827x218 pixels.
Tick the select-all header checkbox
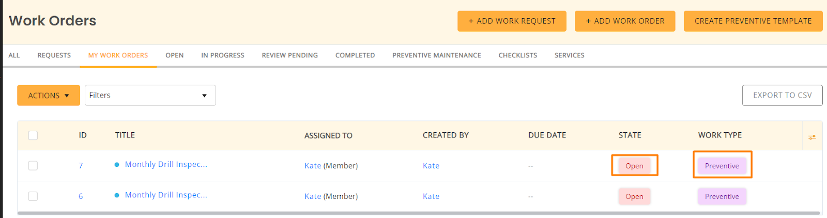tap(33, 135)
